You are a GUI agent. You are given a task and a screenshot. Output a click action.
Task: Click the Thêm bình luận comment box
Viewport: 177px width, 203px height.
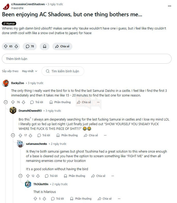pyautogui.click(x=87, y=59)
